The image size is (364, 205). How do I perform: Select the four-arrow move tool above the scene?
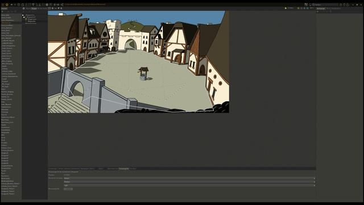(52, 8)
